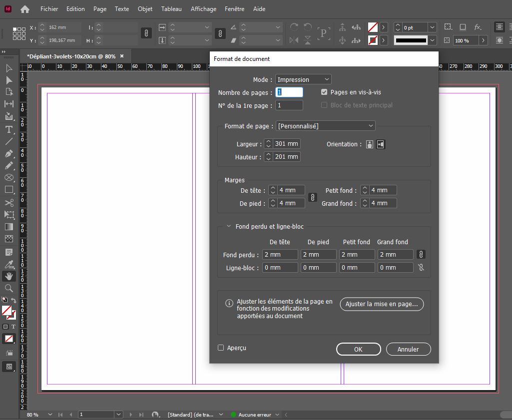Open the Page menu
Image resolution: width=512 pixels, height=420 pixels.
point(100,9)
